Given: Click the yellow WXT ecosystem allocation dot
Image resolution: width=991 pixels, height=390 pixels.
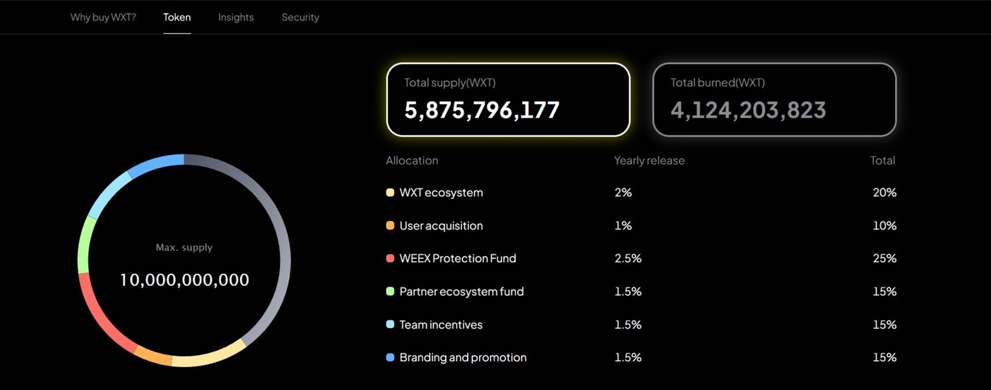Looking at the screenshot, I should [390, 192].
